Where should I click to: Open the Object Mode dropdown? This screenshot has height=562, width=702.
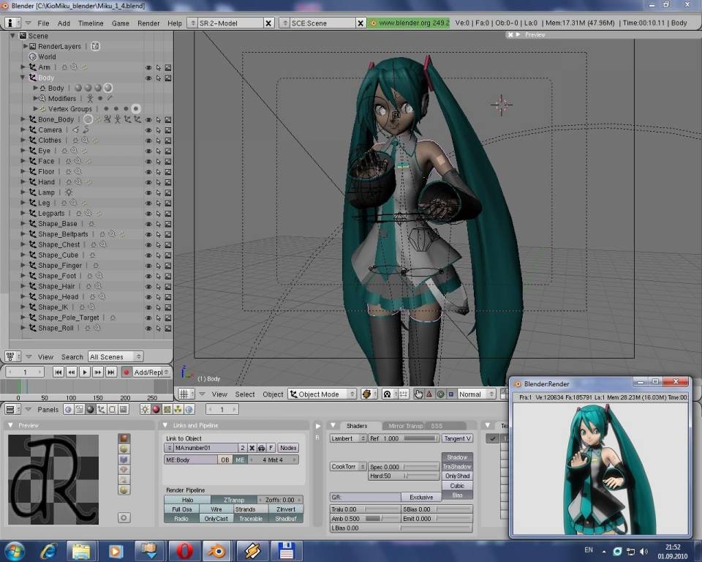(x=322, y=394)
